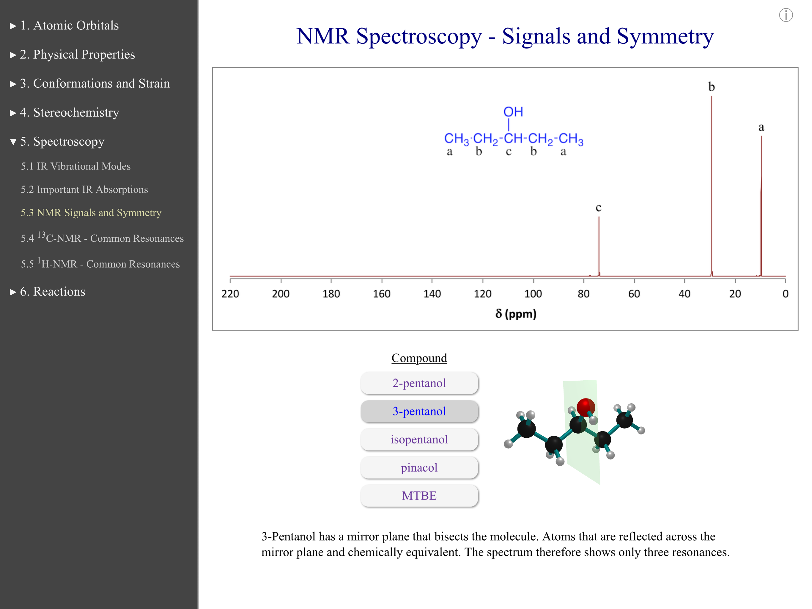
Task: Click peak label c in the spectrum
Action: [x=598, y=208]
